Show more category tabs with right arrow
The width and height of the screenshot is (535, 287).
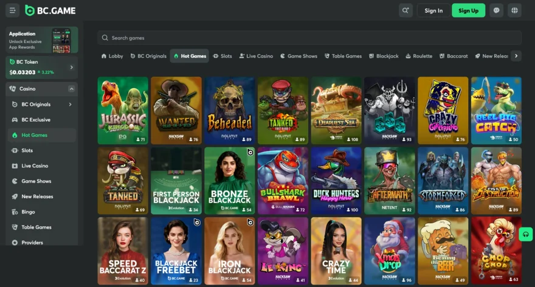516,56
